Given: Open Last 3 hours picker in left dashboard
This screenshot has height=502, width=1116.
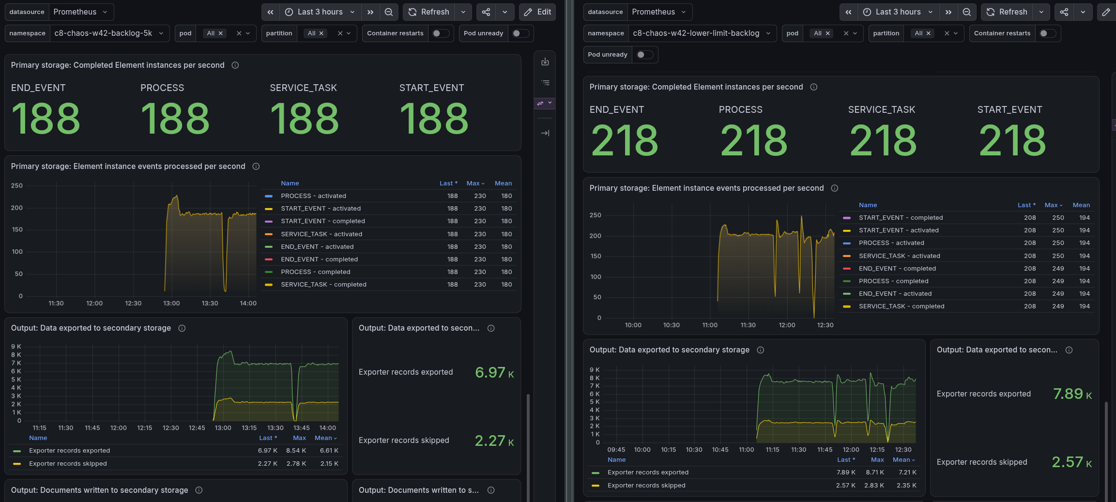Looking at the screenshot, I should [321, 12].
